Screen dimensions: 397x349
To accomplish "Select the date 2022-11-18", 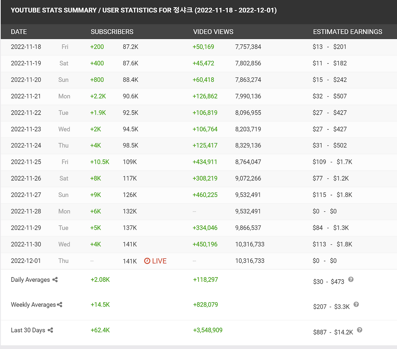I will [26, 47].
